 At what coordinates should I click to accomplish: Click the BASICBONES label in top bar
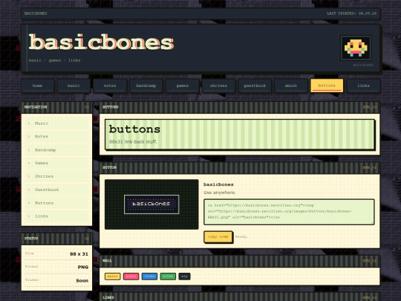36,13
